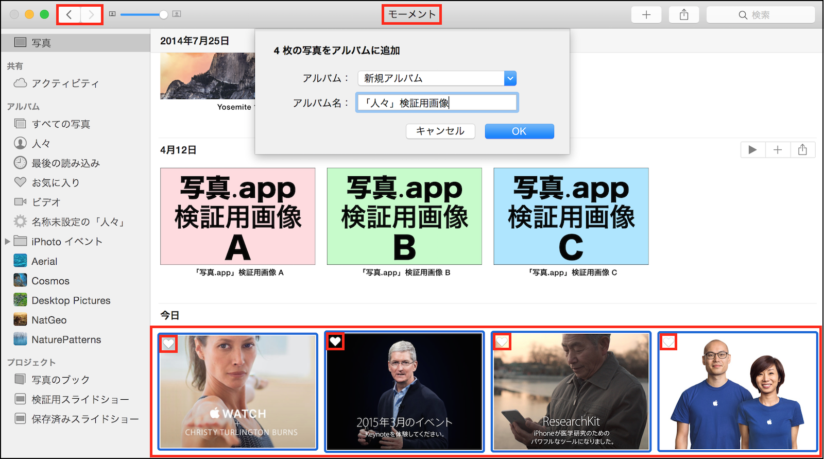Select the ResearchKit photo
The height and width of the screenshot is (459, 824).
click(571, 392)
